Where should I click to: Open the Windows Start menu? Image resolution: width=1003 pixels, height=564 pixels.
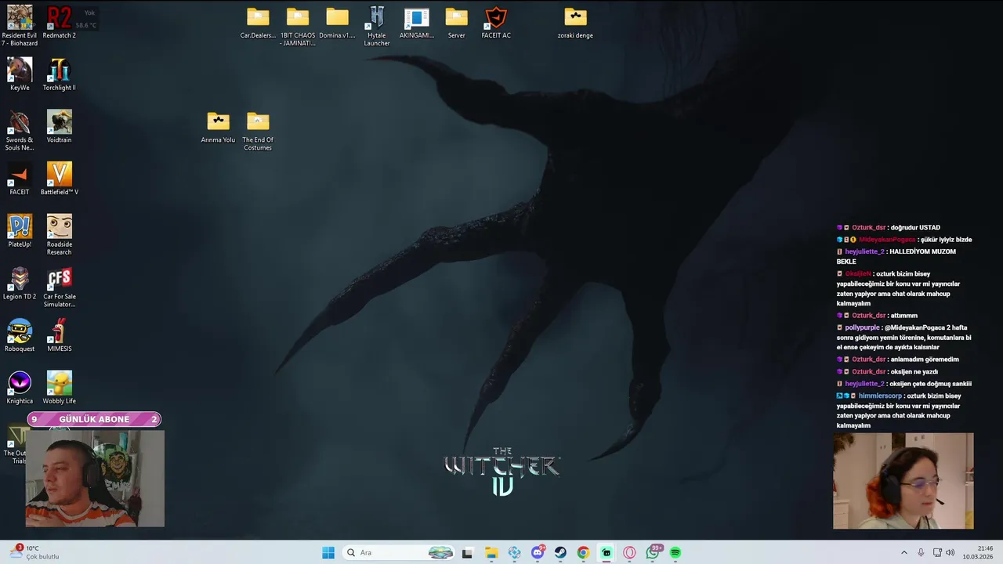point(328,552)
